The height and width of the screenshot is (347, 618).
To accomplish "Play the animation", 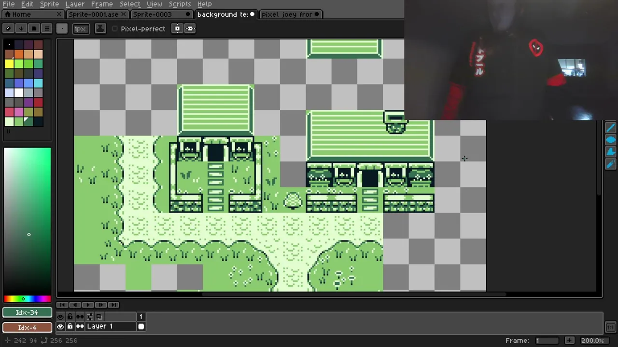I will click(87, 305).
